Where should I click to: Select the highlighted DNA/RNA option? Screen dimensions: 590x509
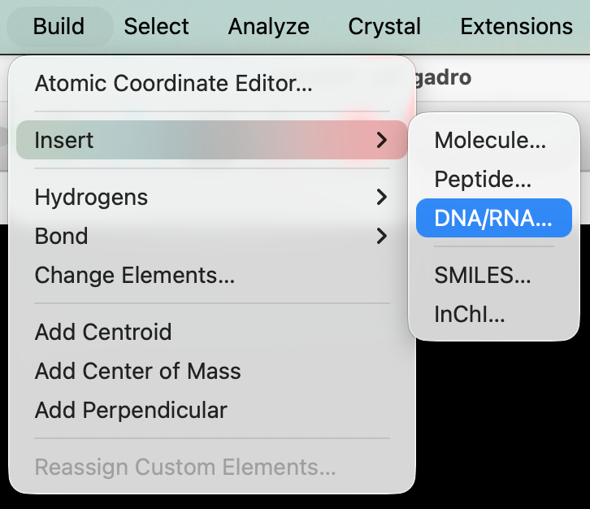point(493,218)
